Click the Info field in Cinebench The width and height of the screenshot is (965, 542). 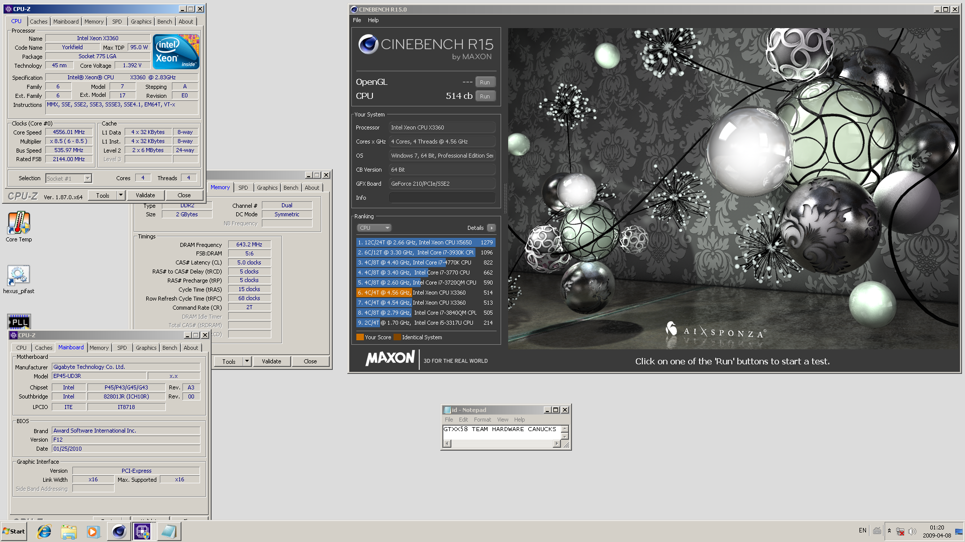[x=442, y=198]
